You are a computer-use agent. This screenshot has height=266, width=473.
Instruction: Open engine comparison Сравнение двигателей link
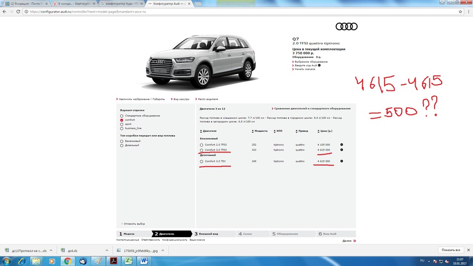point(311,108)
